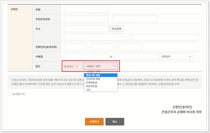Click the last 전화번호 input box
This screenshot has width=210, height=133.
130,47
